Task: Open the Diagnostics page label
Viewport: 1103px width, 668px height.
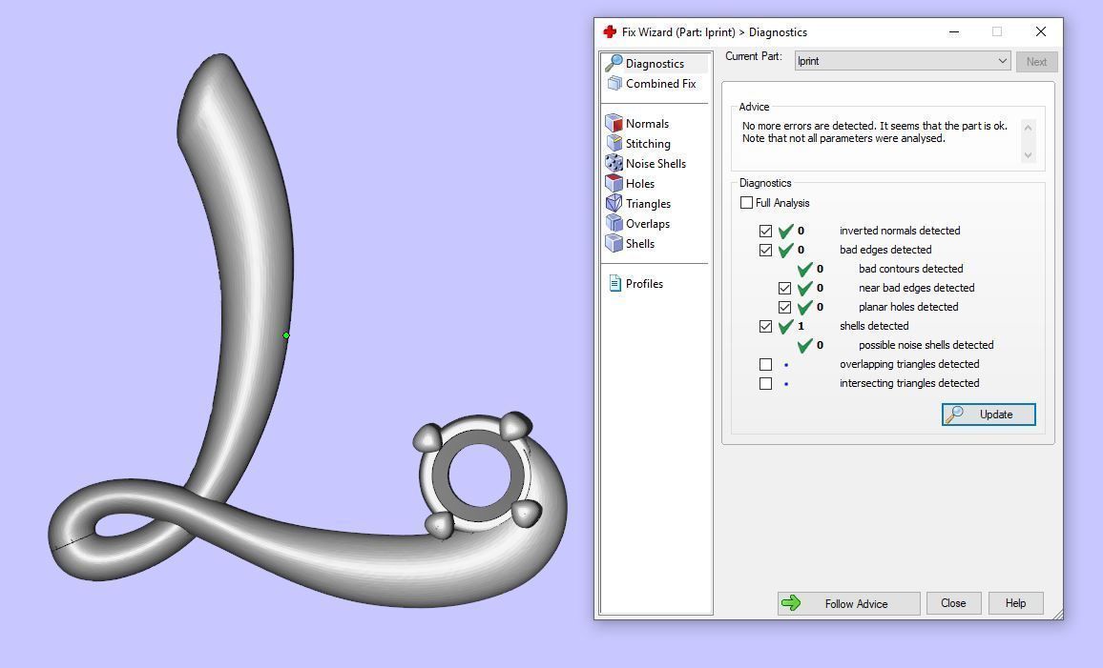Action: coord(655,63)
